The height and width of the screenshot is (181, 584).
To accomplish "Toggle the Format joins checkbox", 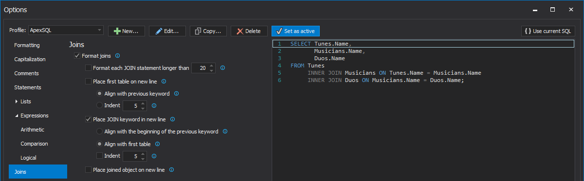I will (77, 56).
